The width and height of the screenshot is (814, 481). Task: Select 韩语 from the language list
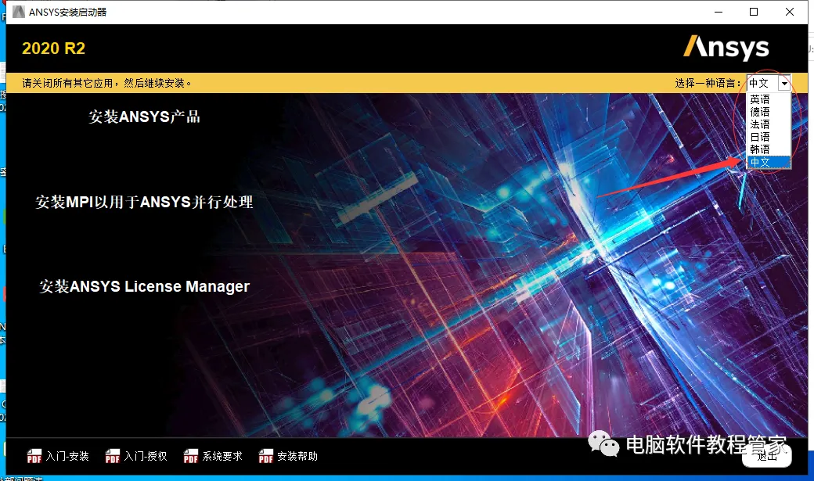pyautogui.click(x=769, y=149)
